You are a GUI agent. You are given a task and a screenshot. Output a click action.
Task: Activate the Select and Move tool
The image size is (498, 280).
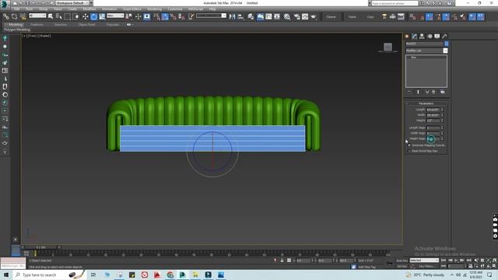86,16
